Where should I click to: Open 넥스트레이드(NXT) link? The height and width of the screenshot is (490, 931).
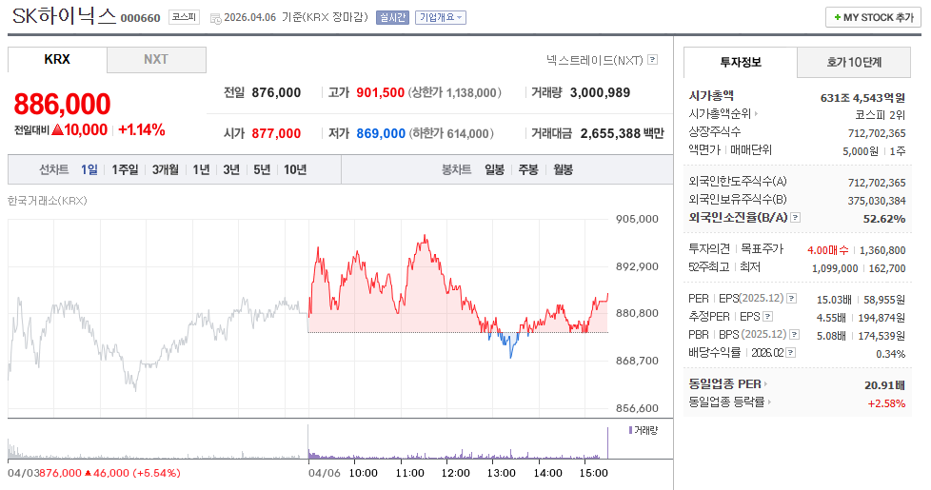[x=594, y=60]
